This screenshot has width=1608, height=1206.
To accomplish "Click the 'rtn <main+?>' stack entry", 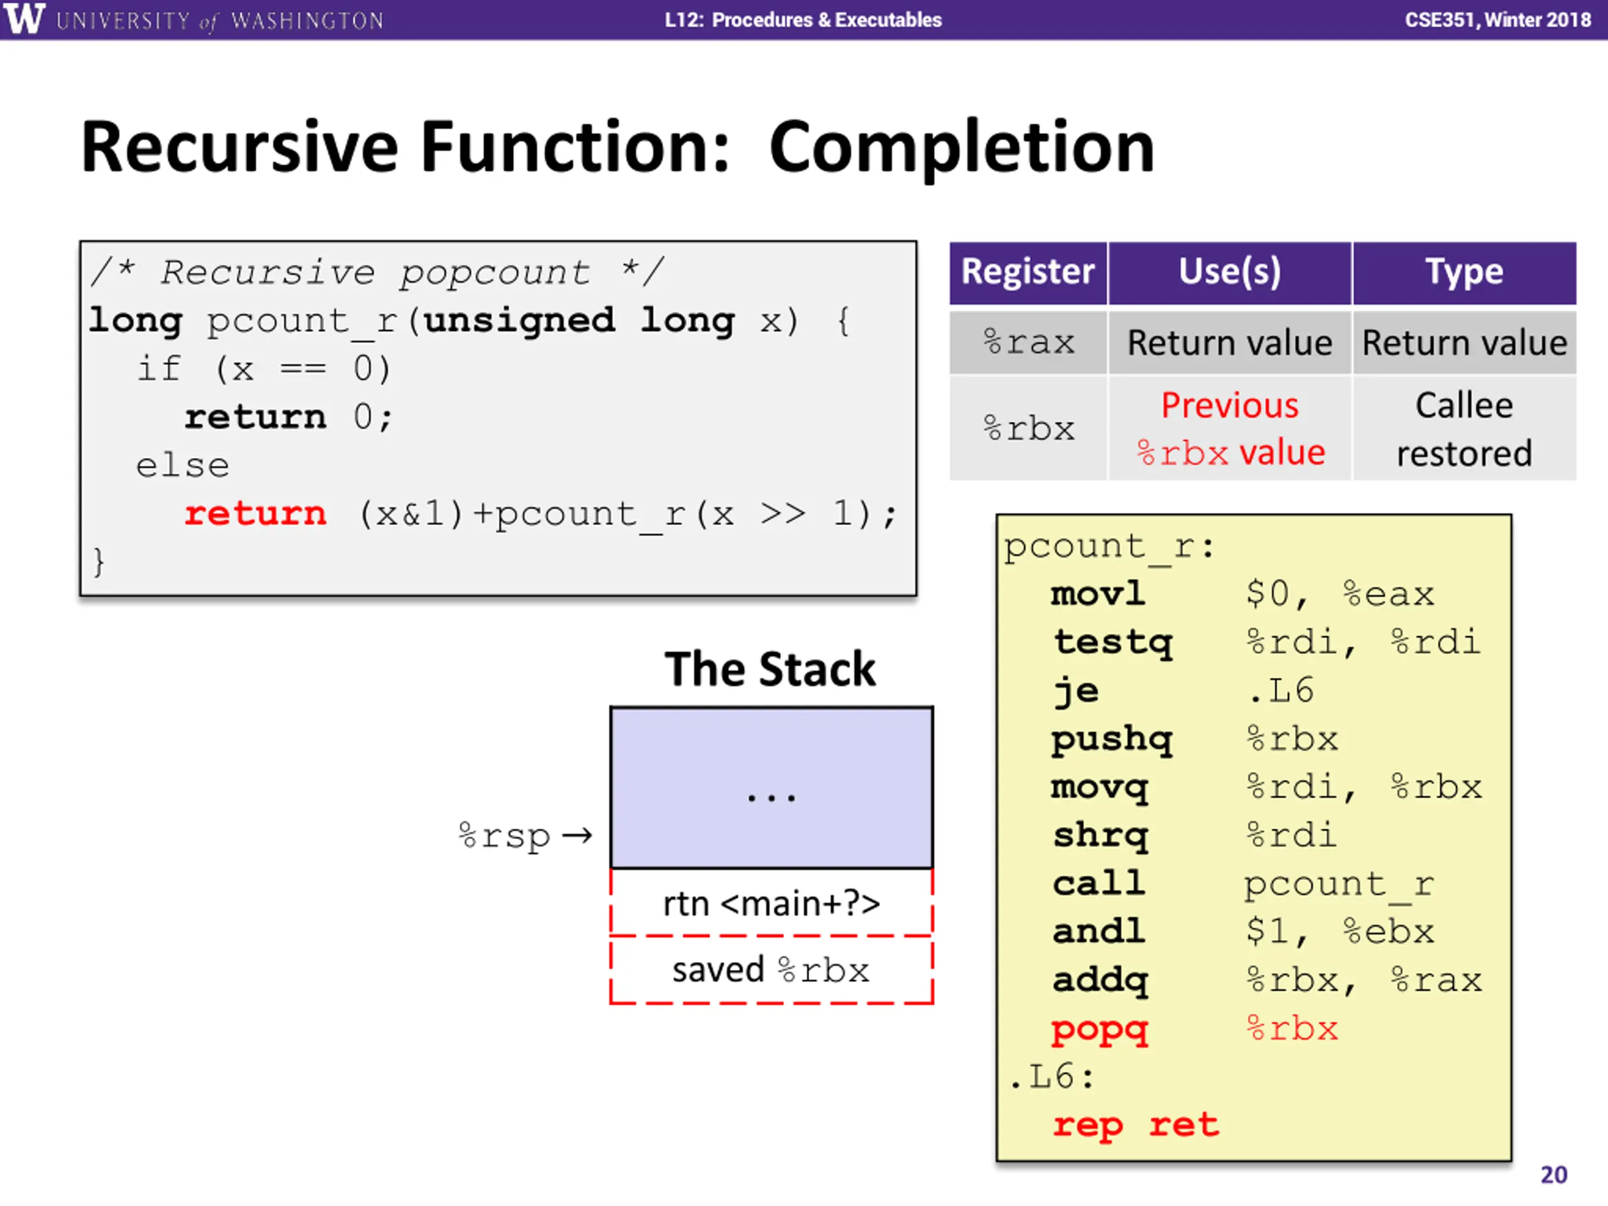I will [x=771, y=903].
